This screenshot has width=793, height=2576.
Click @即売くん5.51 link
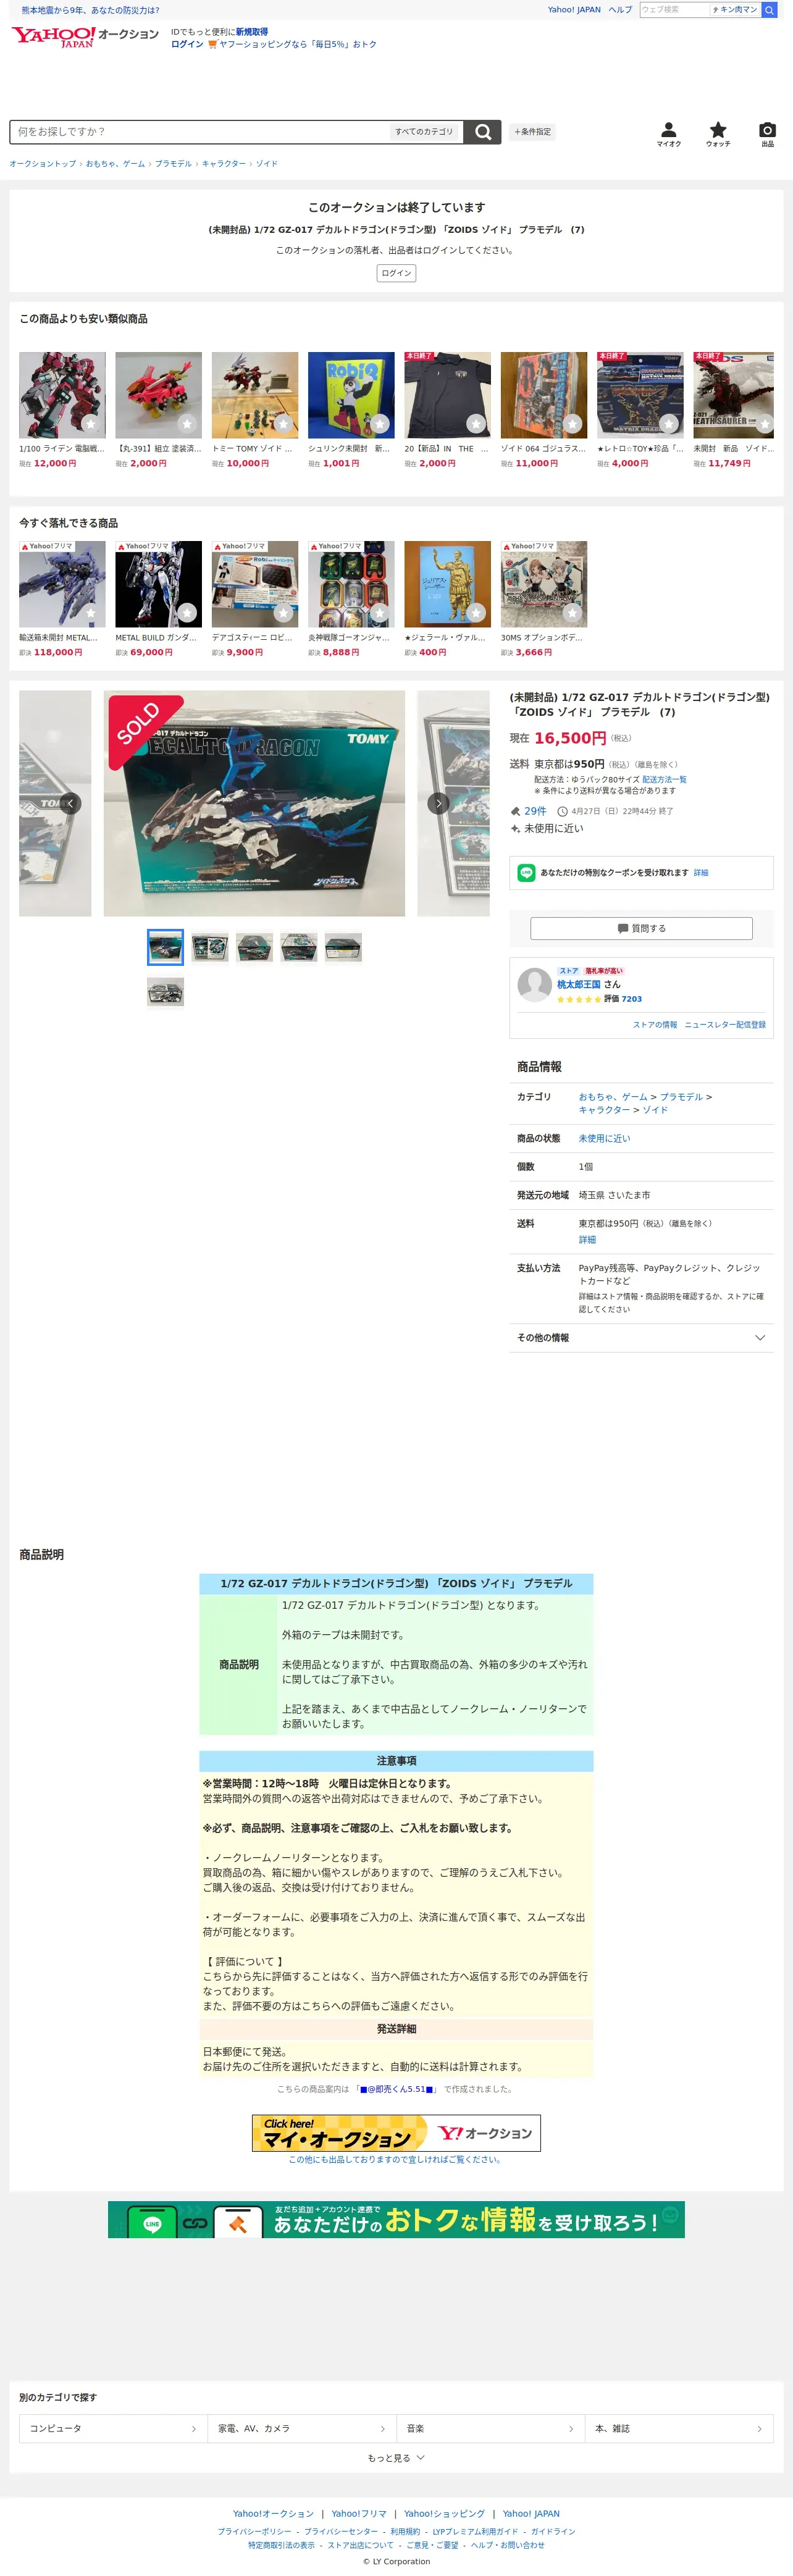click(396, 2089)
